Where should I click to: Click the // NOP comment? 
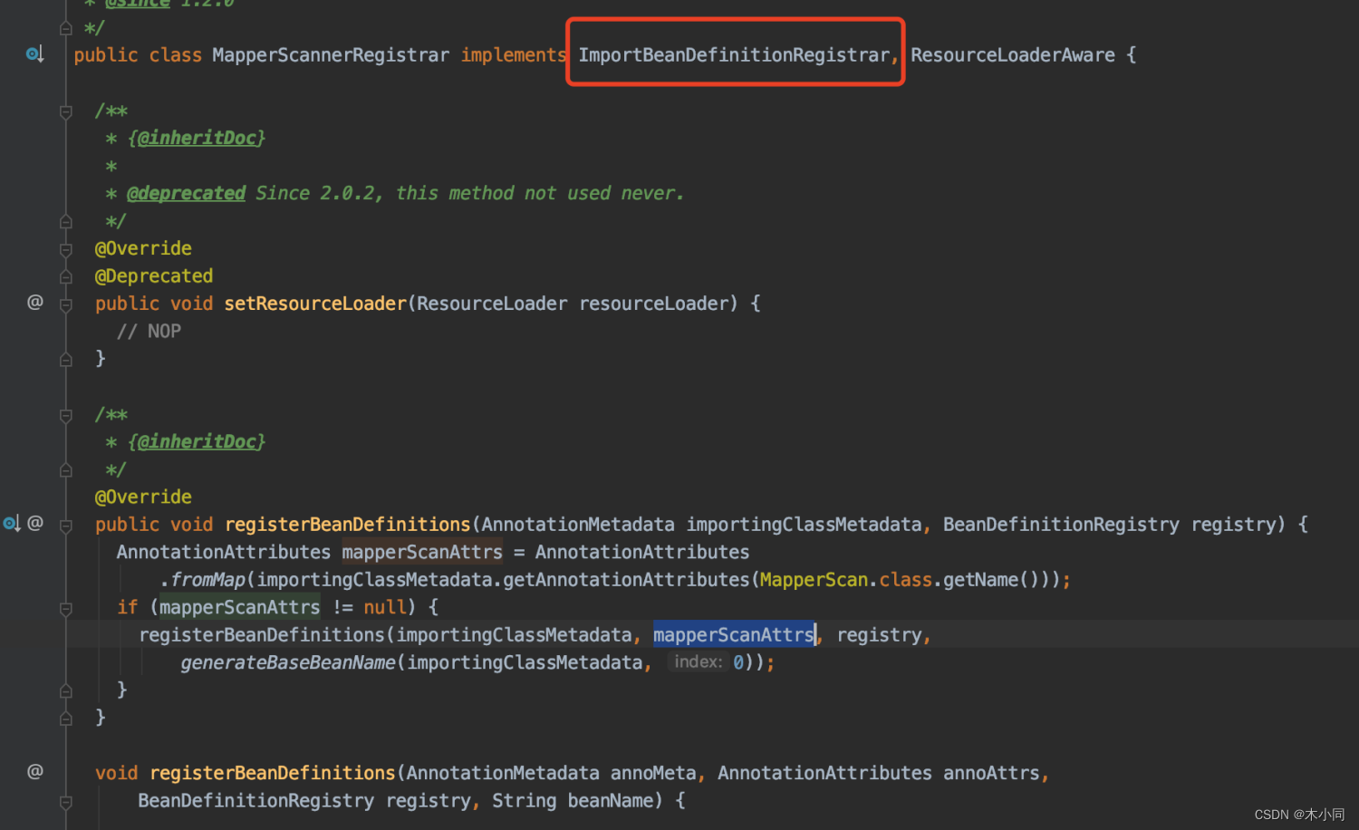[149, 331]
